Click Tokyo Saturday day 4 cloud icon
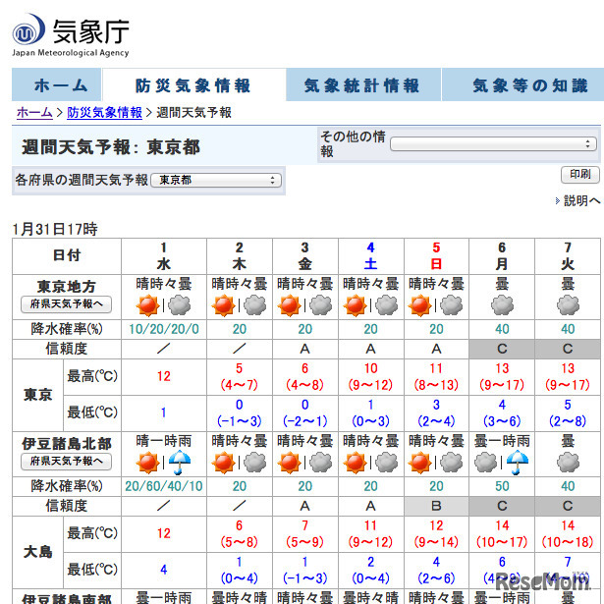This screenshot has height=604, width=604. 386,305
